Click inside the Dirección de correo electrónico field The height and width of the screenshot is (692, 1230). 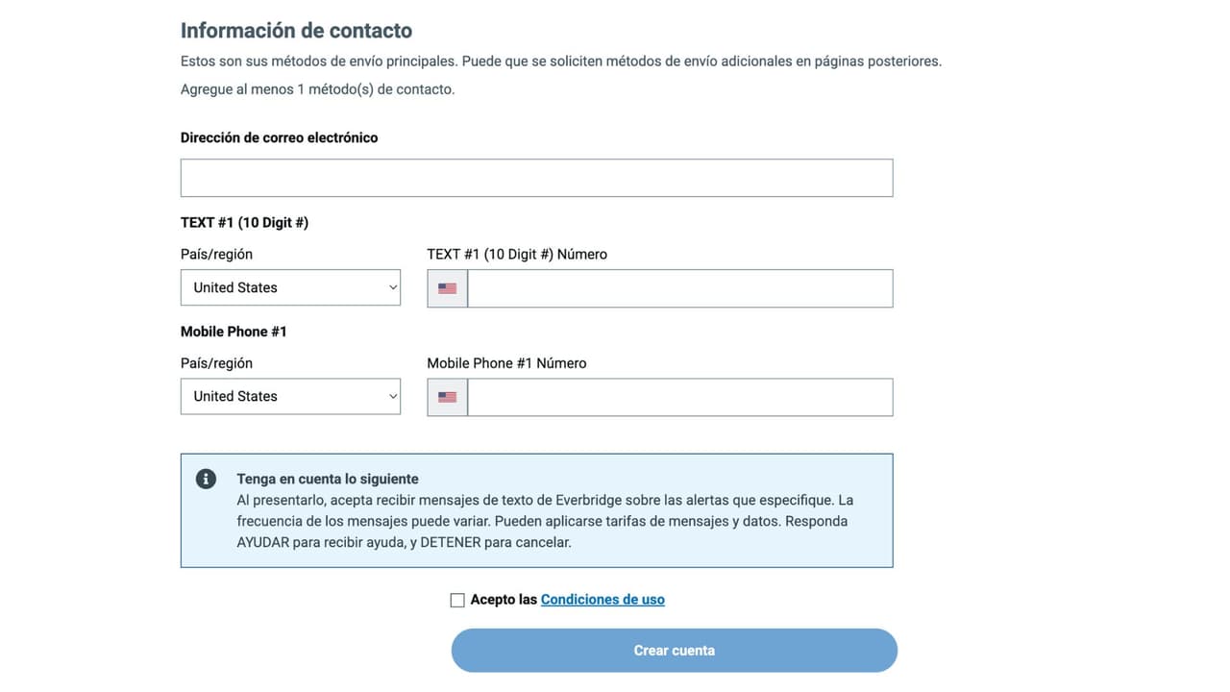(x=536, y=177)
